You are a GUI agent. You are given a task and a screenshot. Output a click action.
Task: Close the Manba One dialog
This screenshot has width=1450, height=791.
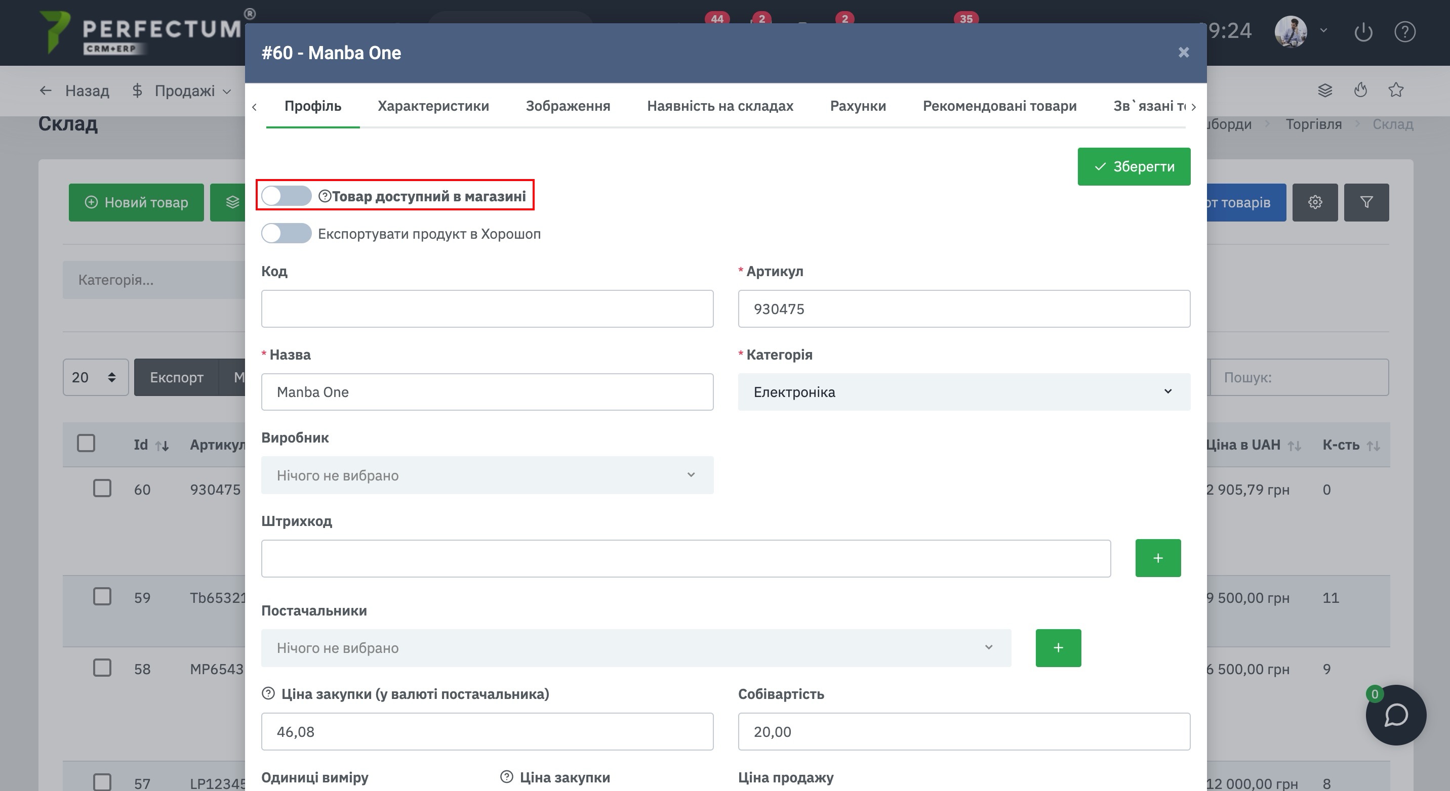(1183, 52)
